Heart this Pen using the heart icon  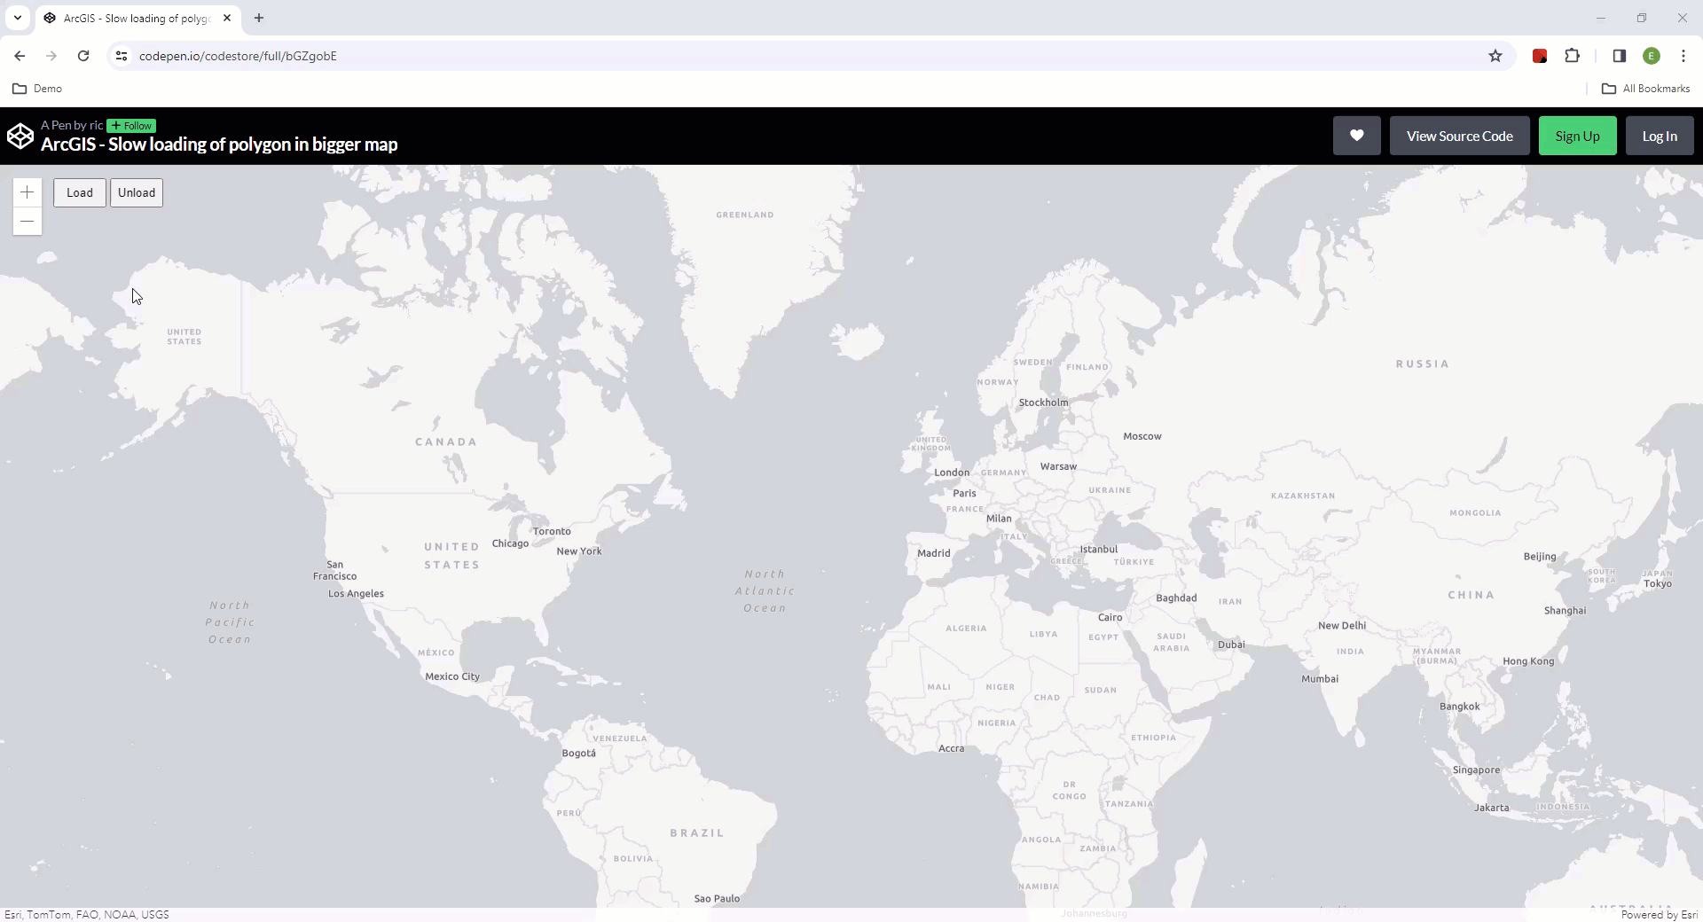[1356, 135]
